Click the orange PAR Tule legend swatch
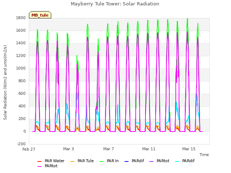The height and width of the screenshot is (173, 231). [72, 161]
